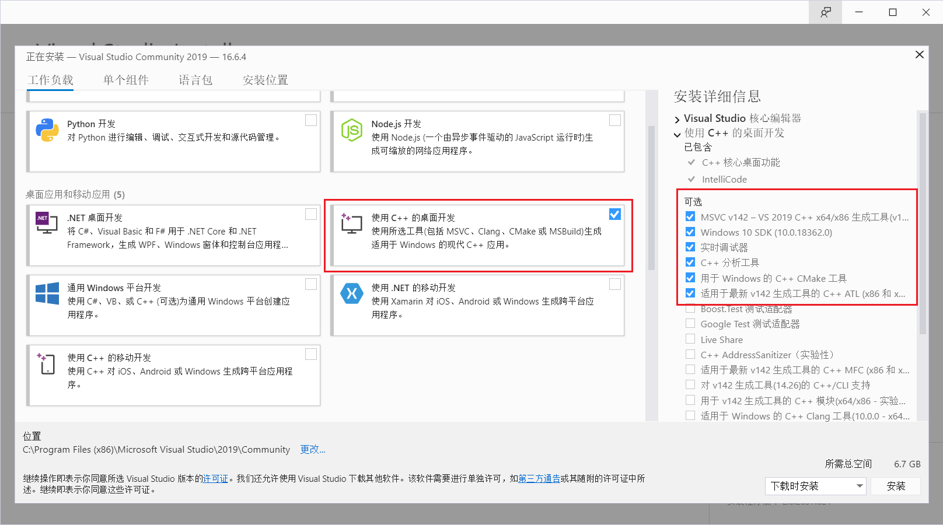Viewport: 943px width, 525px height.
Task: Uncheck MSVC v142 build tools option
Action: coord(690,216)
